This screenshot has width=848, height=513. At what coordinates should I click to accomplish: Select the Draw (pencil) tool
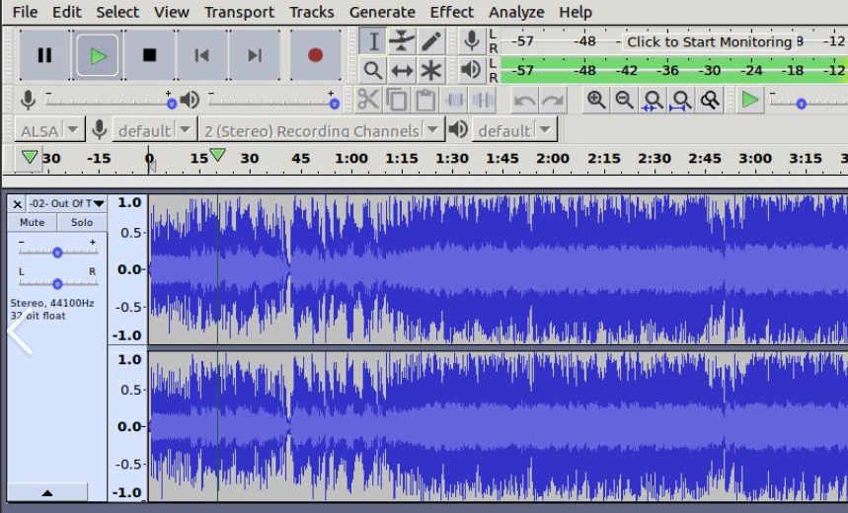(430, 41)
